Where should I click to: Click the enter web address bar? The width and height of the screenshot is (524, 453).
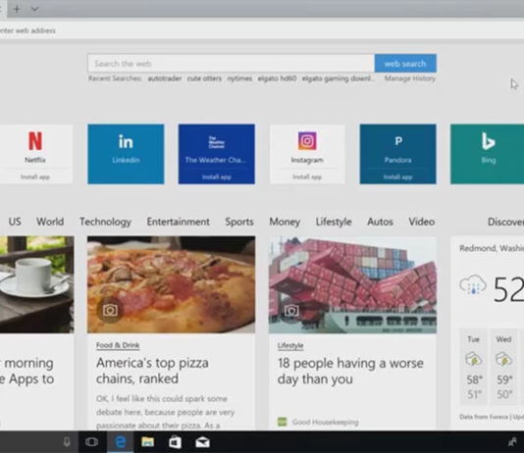click(262, 30)
